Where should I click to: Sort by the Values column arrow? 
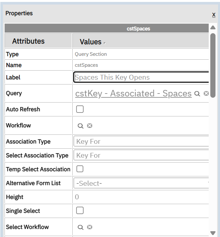pos(104,43)
